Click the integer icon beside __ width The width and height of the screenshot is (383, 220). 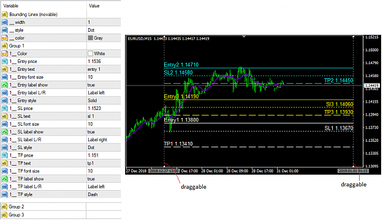pyautogui.click(x=5, y=22)
